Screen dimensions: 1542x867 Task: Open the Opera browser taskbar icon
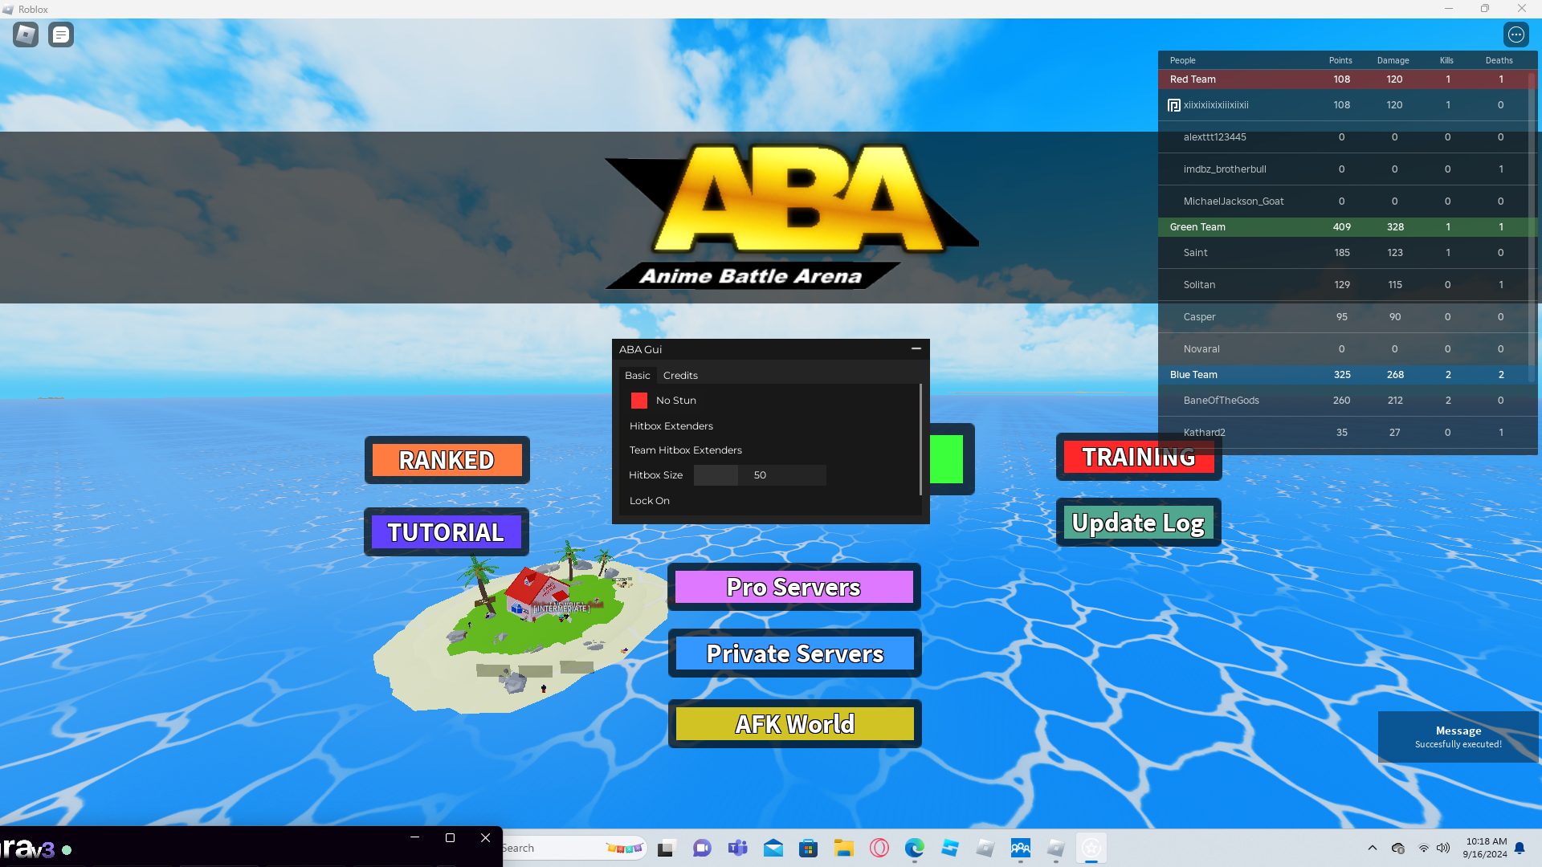[879, 848]
